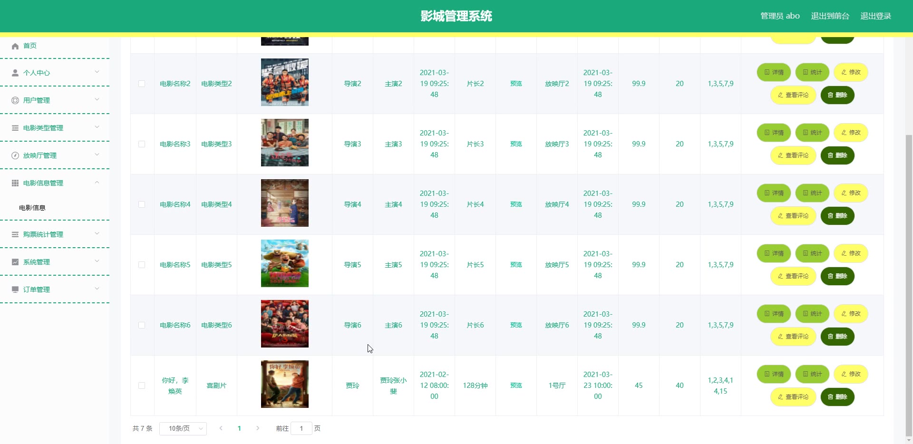This screenshot has width=913, height=444.
Task: Go to the previous page arrow
Action: [221, 428]
